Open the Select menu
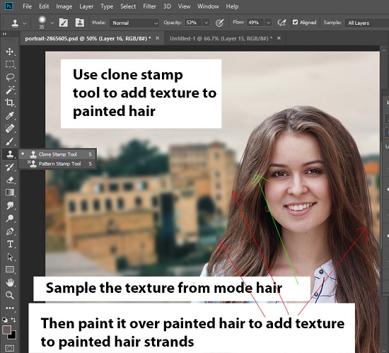Screen dimensions: 389x353 point(128,6)
